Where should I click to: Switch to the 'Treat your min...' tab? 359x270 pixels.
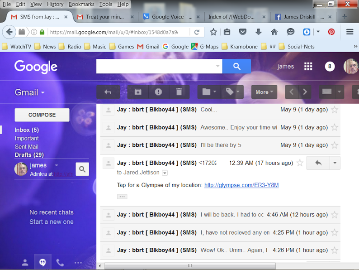105,17
